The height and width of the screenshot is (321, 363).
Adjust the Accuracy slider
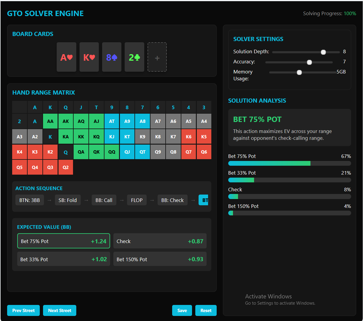coord(299,62)
